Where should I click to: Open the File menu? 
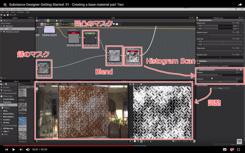[2, 12]
